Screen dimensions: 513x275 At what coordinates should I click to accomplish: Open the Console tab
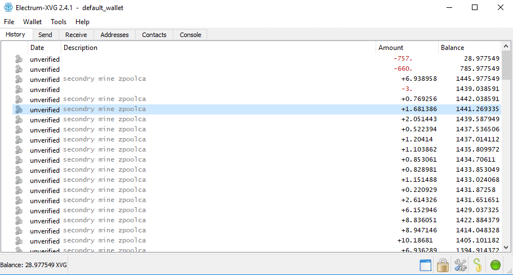click(190, 35)
